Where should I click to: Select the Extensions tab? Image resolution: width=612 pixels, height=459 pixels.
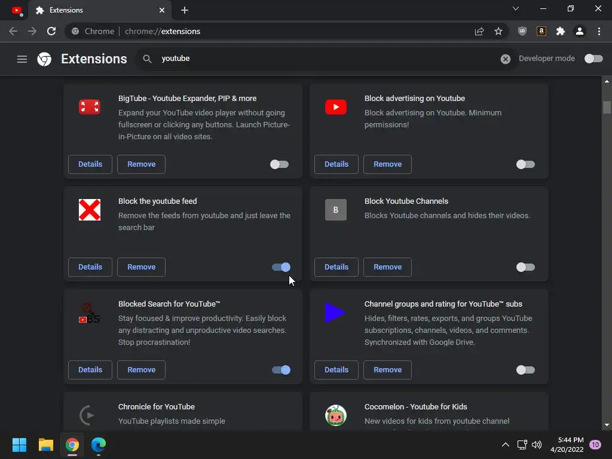[100, 10]
